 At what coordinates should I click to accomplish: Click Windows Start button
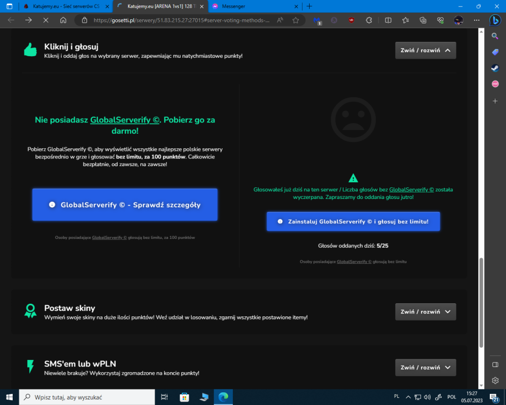pos(9,397)
